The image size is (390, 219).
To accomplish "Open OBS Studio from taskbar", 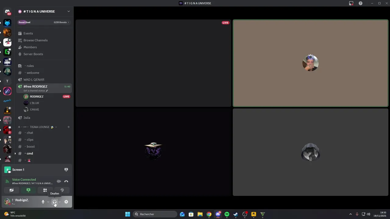I will 245,214.
